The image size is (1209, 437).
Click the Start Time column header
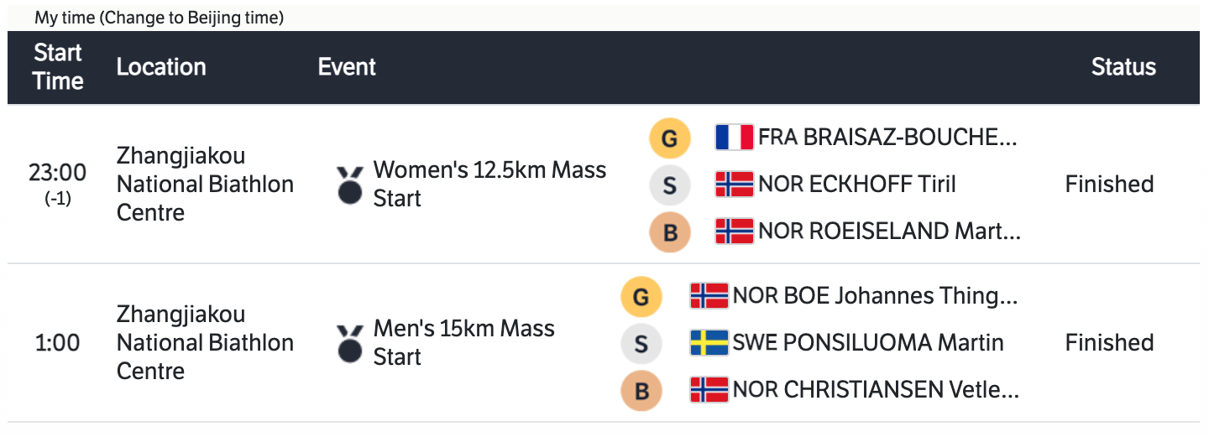click(58, 67)
